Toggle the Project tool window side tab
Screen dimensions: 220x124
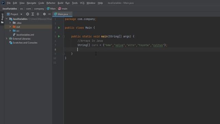pyautogui.click(x=2, y=19)
